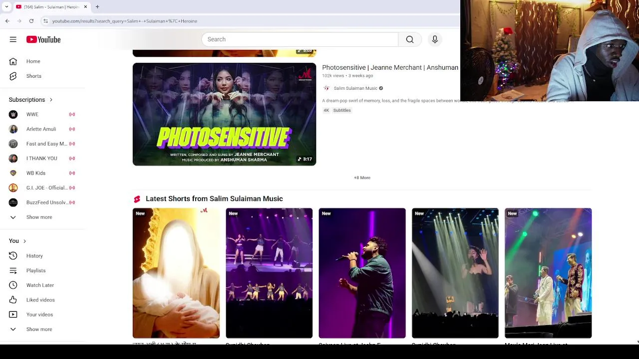This screenshot has width=639, height=359.
Task: Open the Photosensitive video title
Action: (390, 67)
